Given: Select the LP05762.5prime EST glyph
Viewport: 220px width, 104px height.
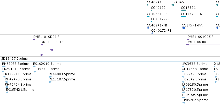Looking at the screenshot, I should coord(184,103).
